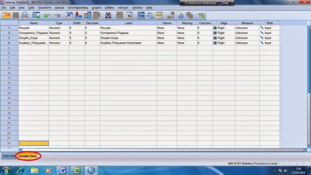The width and height of the screenshot is (311, 175).
Task: Click the Label column header
Action: coord(128,23)
